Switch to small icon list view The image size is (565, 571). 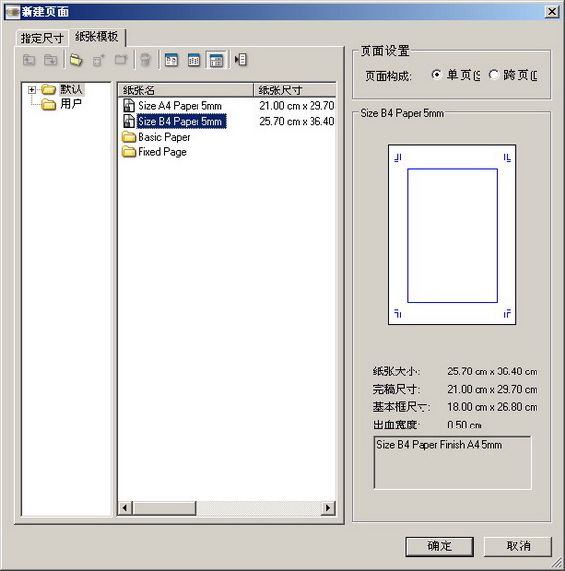tap(194, 60)
